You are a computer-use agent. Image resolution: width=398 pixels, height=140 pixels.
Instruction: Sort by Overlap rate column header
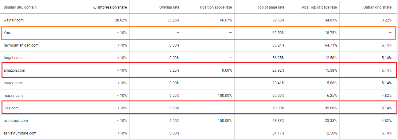click(170, 7)
